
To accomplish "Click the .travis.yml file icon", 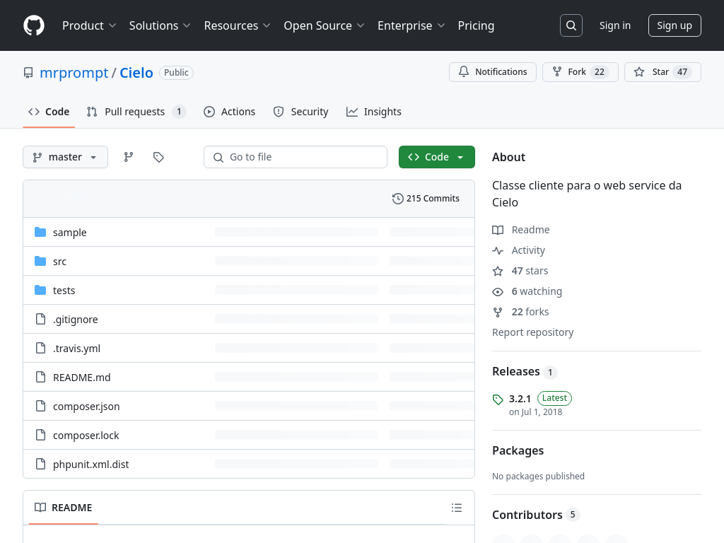I will point(40,348).
